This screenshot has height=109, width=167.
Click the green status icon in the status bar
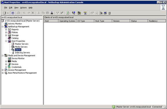pyautogui.click(x=114, y=107)
